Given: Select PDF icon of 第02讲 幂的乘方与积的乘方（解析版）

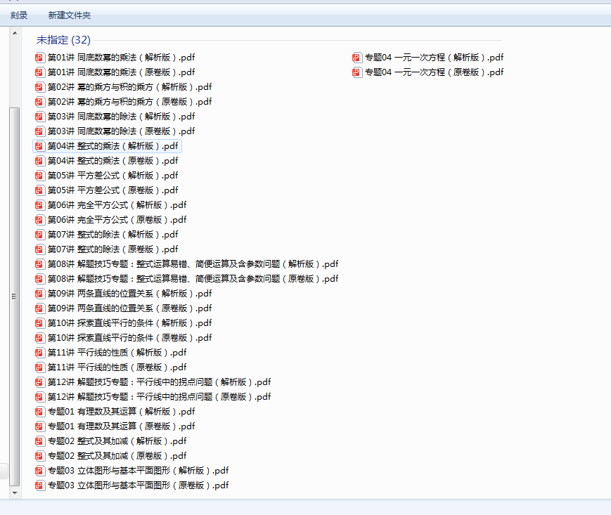Looking at the screenshot, I should [40, 87].
